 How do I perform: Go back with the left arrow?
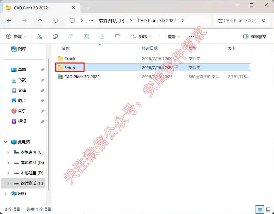(x=9, y=21)
